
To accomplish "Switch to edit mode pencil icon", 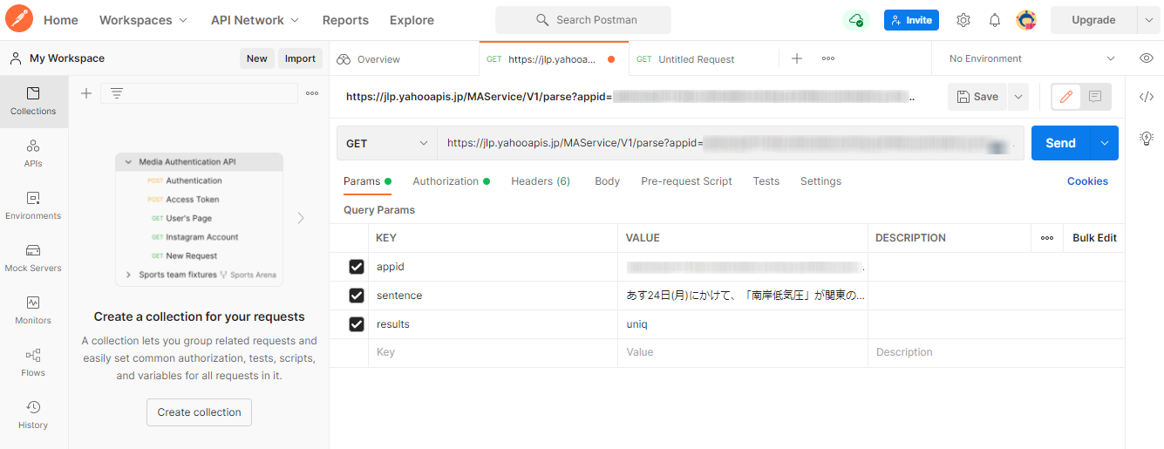I will (1065, 97).
